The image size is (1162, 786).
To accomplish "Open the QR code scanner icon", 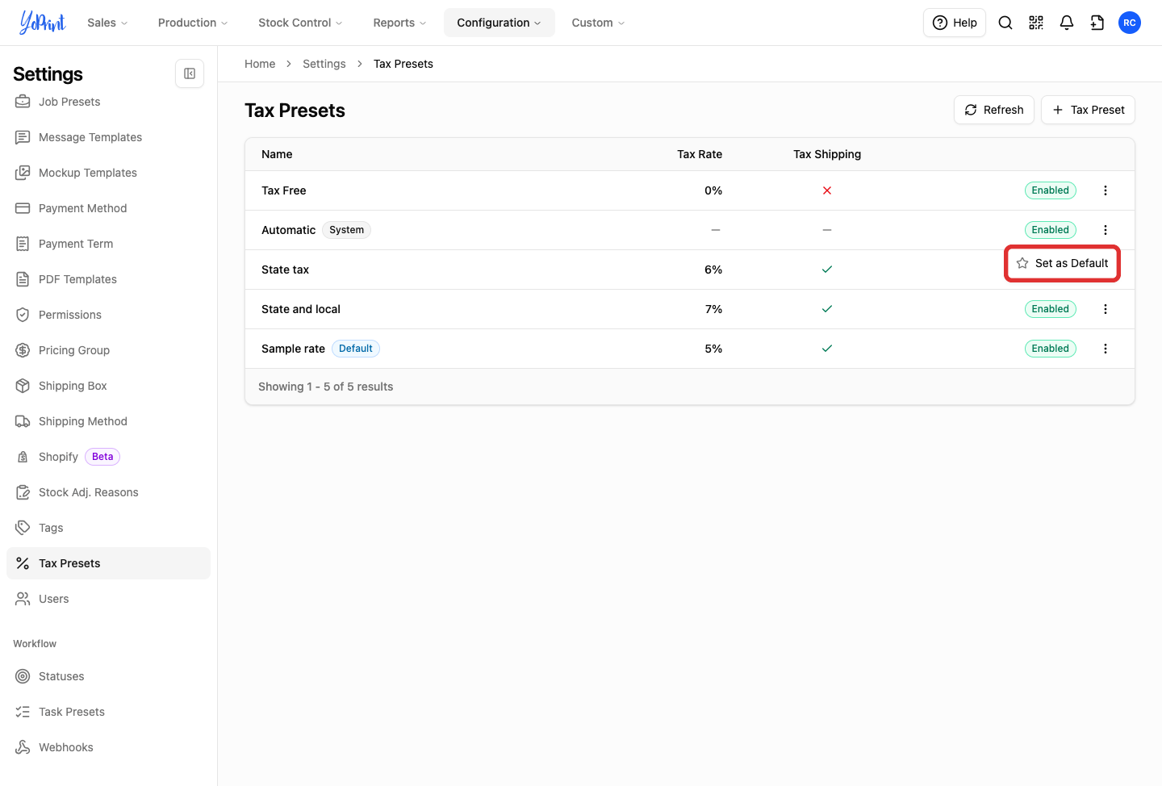I will [1036, 23].
